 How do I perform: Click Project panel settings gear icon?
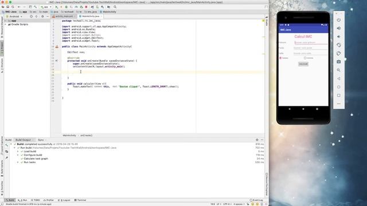click(x=42, y=17)
